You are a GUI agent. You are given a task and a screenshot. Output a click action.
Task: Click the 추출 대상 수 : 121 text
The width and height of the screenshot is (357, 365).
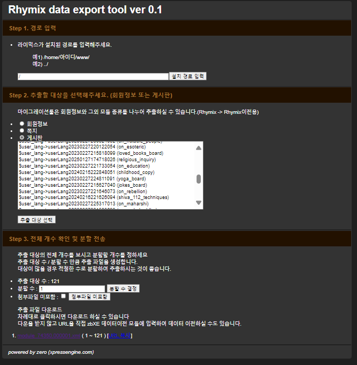point(39,281)
